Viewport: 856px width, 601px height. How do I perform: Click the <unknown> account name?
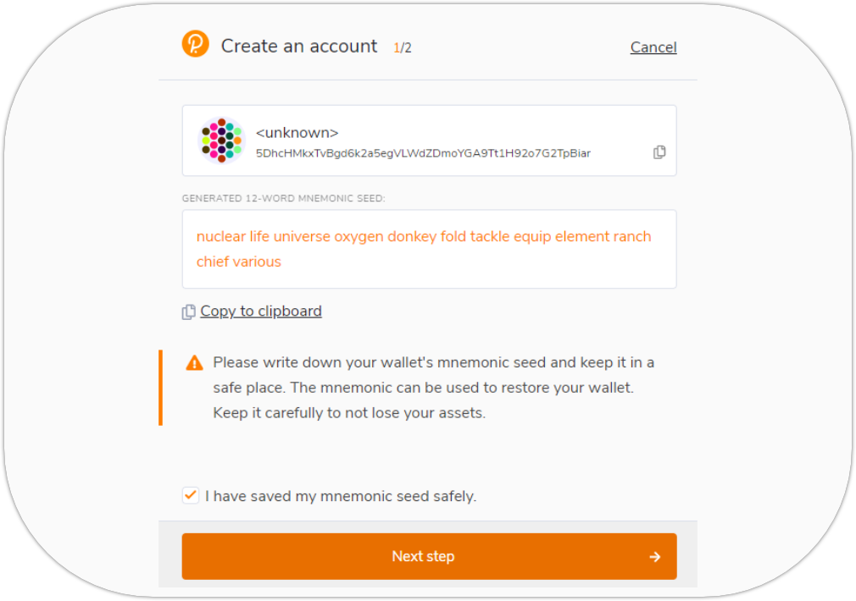297,133
